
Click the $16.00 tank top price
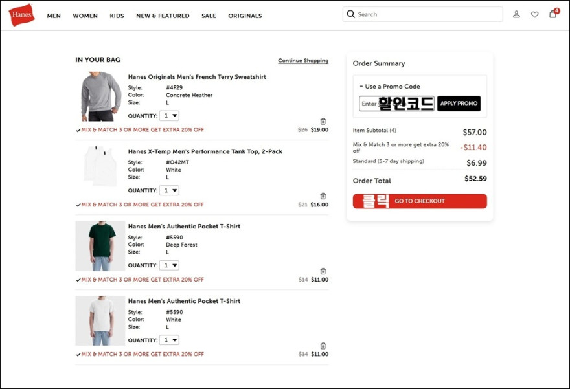319,205
